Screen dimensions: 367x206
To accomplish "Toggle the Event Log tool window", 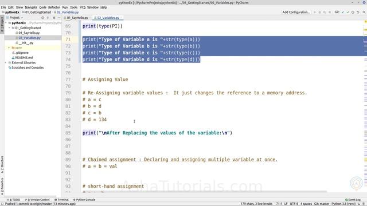I will [353, 200].
